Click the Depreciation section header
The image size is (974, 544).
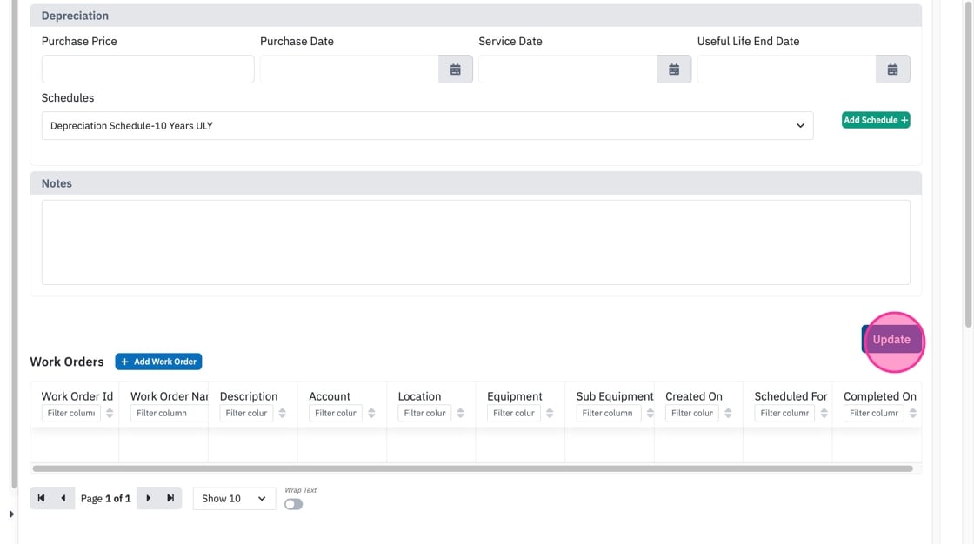476,16
